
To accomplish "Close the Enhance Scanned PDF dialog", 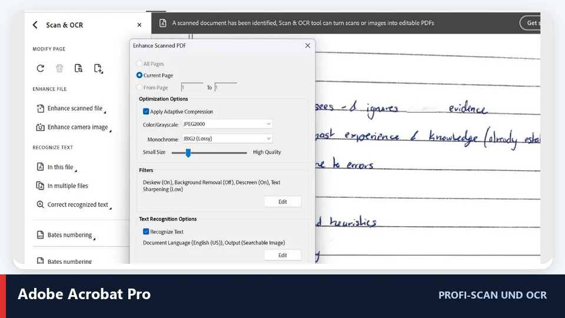I will point(308,45).
